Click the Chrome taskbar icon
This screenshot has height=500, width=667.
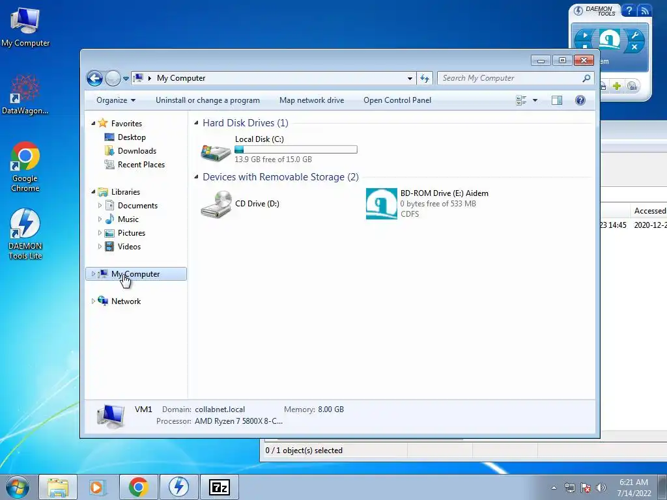tap(138, 487)
